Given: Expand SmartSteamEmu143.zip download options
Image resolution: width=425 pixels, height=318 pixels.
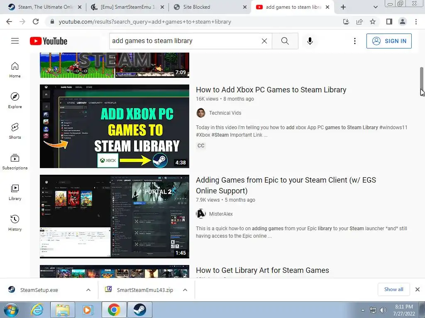Looking at the screenshot, I should pyautogui.click(x=185, y=290).
